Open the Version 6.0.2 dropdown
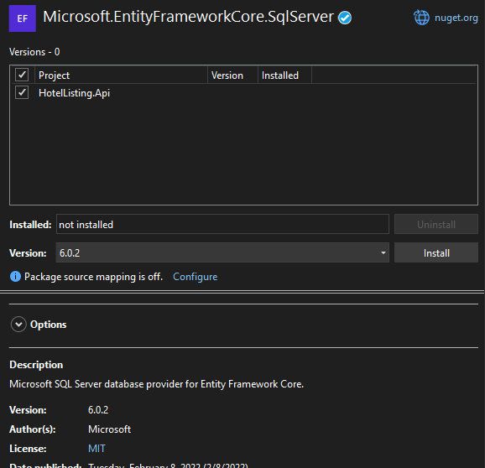 [x=222, y=252]
